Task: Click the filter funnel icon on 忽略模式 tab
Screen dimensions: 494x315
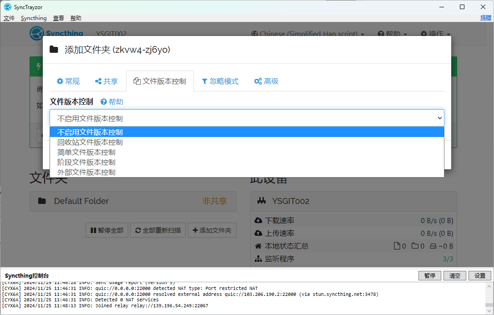Action: pos(204,81)
